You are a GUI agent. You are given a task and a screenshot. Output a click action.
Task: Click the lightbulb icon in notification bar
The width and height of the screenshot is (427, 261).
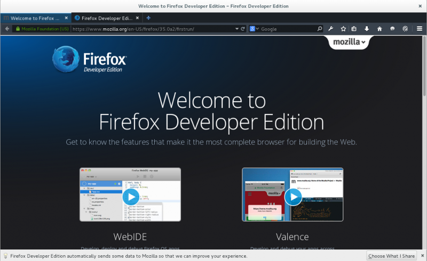tap(5, 256)
